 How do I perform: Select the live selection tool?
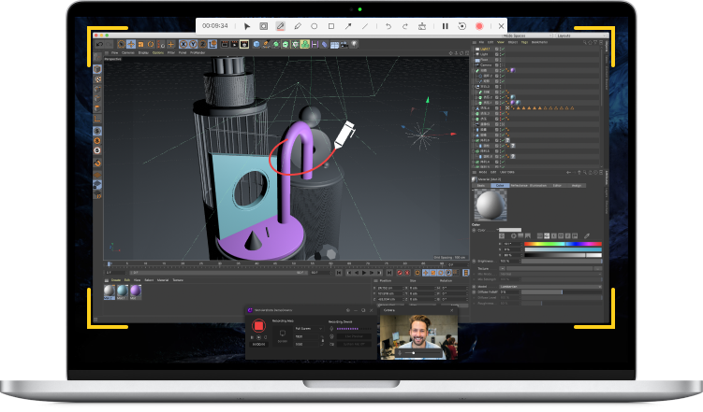[122, 44]
